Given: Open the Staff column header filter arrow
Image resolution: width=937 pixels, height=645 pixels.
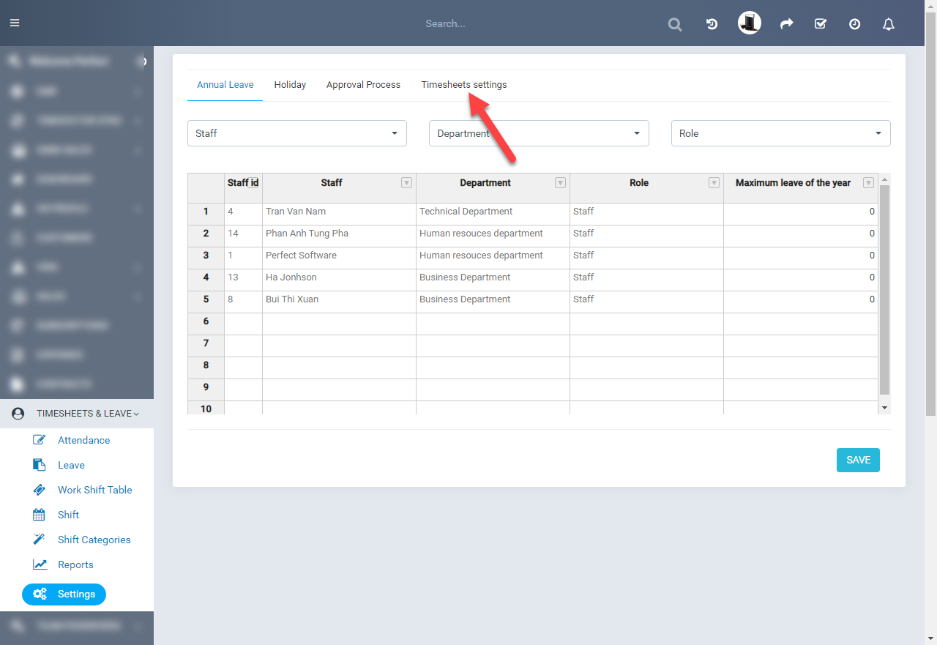Looking at the screenshot, I should point(407,183).
